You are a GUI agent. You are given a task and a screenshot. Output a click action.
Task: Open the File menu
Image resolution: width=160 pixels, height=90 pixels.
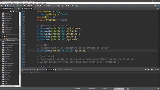(x=1, y=3)
